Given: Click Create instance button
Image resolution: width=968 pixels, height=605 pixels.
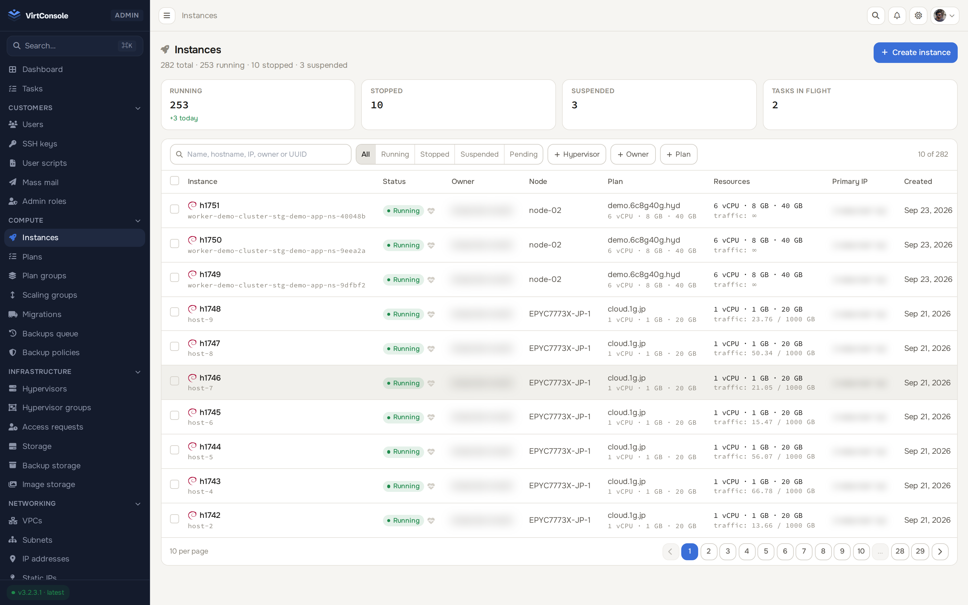Looking at the screenshot, I should click(915, 52).
